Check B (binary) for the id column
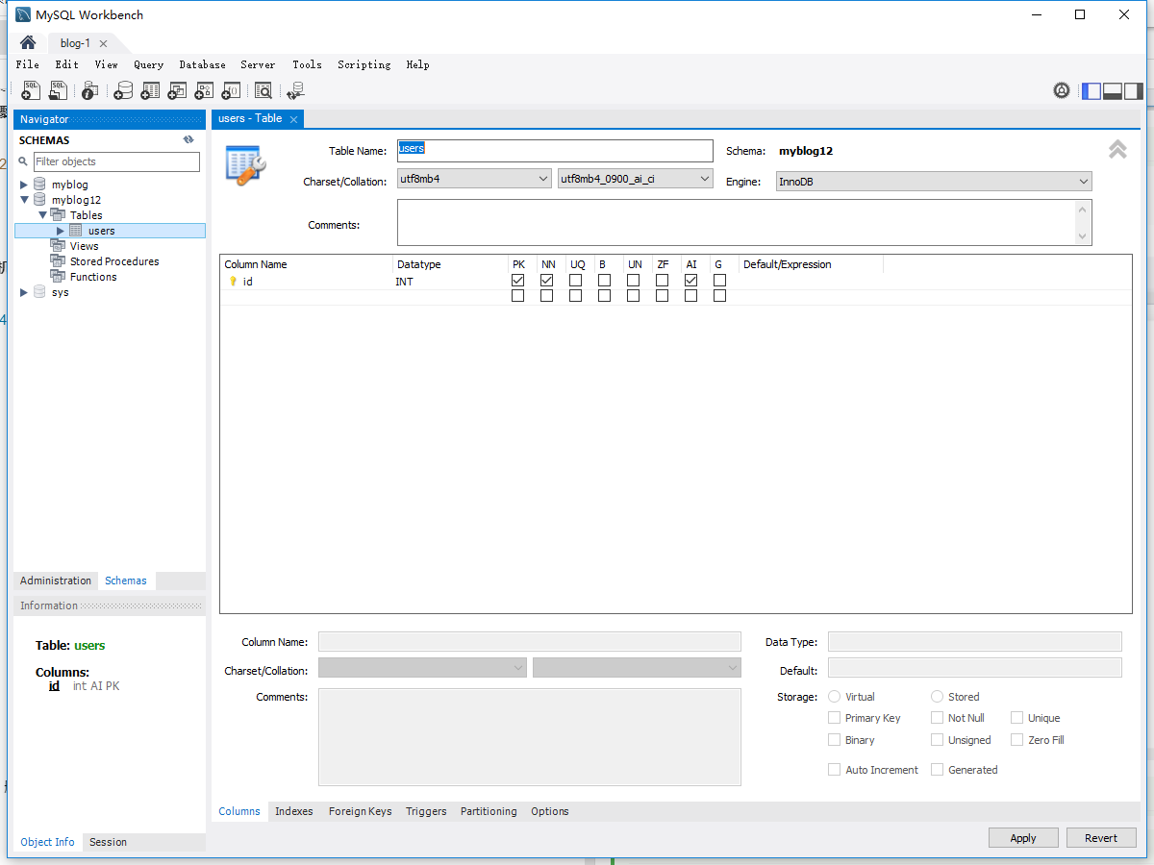This screenshot has height=865, width=1154. [604, 281]
